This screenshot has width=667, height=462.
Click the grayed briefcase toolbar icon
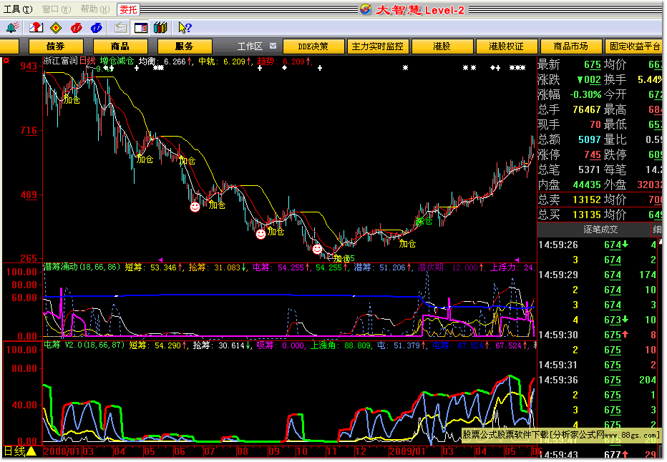pyautogui.click(x=121, y=28)
